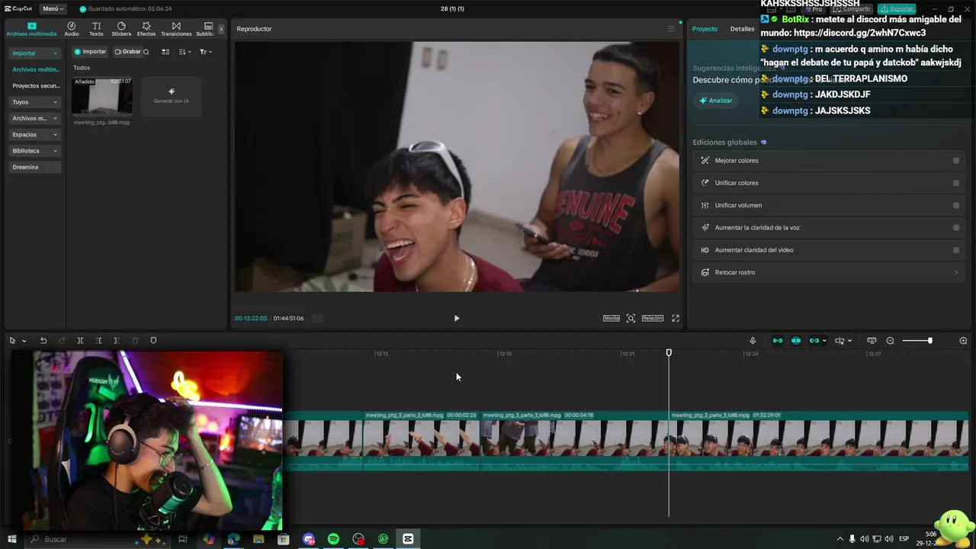The image size is (976, 549).
Task: Switch to the Proyecto tab
Action: 705,29
